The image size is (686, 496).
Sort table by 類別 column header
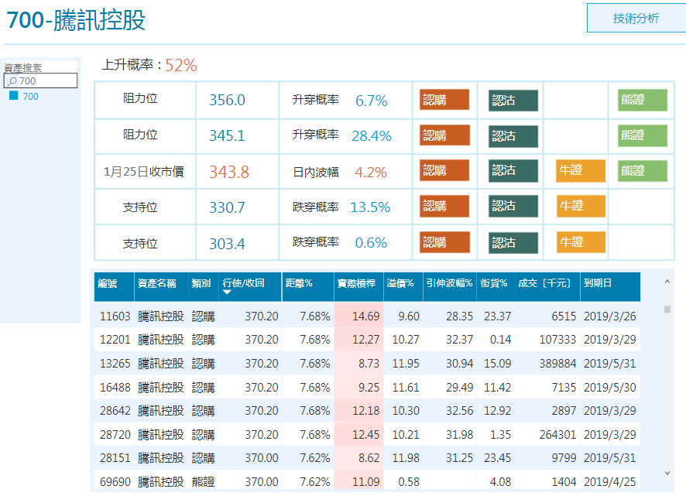pos(203,287)
